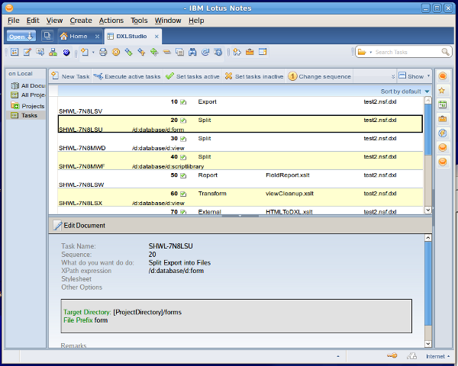The width and height of the screenshot is (458, 366).
Task: Select Projects in left navigator
Action: click(x=27, y=106)
